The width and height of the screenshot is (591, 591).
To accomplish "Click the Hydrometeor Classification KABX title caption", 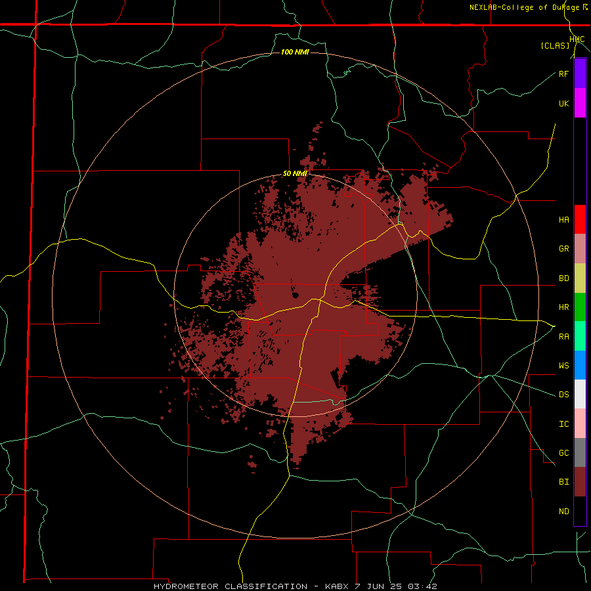I will tap(295, 586).
